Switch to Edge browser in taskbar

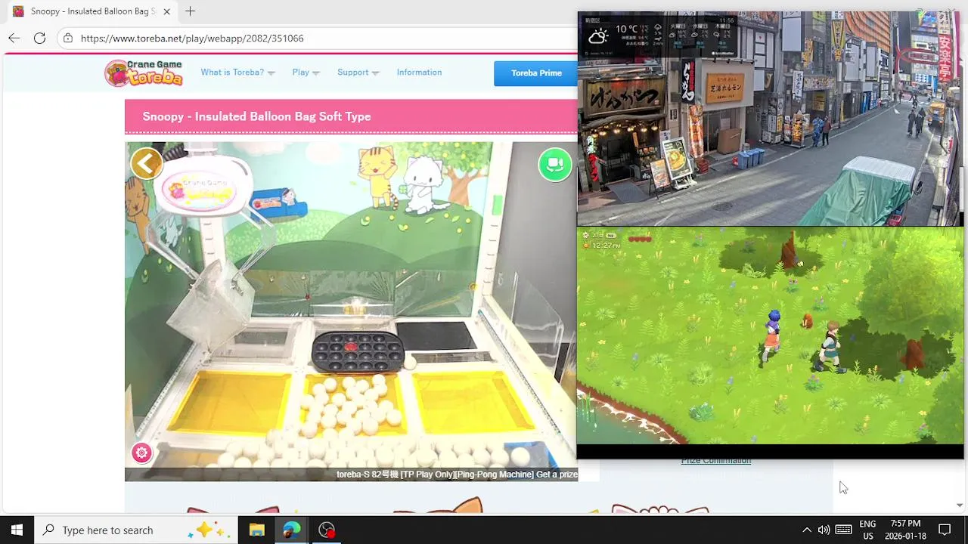[x=291, y=530]
